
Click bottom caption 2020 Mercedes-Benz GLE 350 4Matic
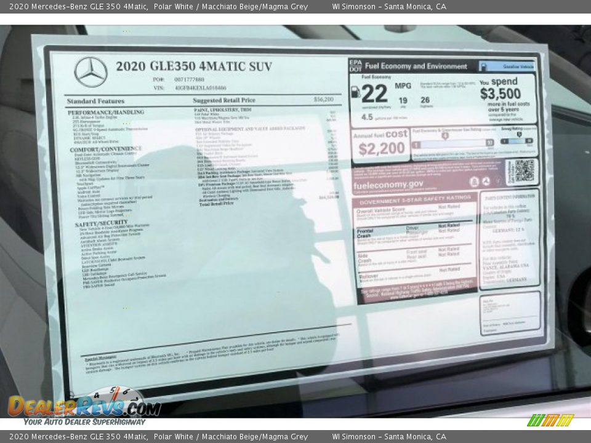point(78,437)
